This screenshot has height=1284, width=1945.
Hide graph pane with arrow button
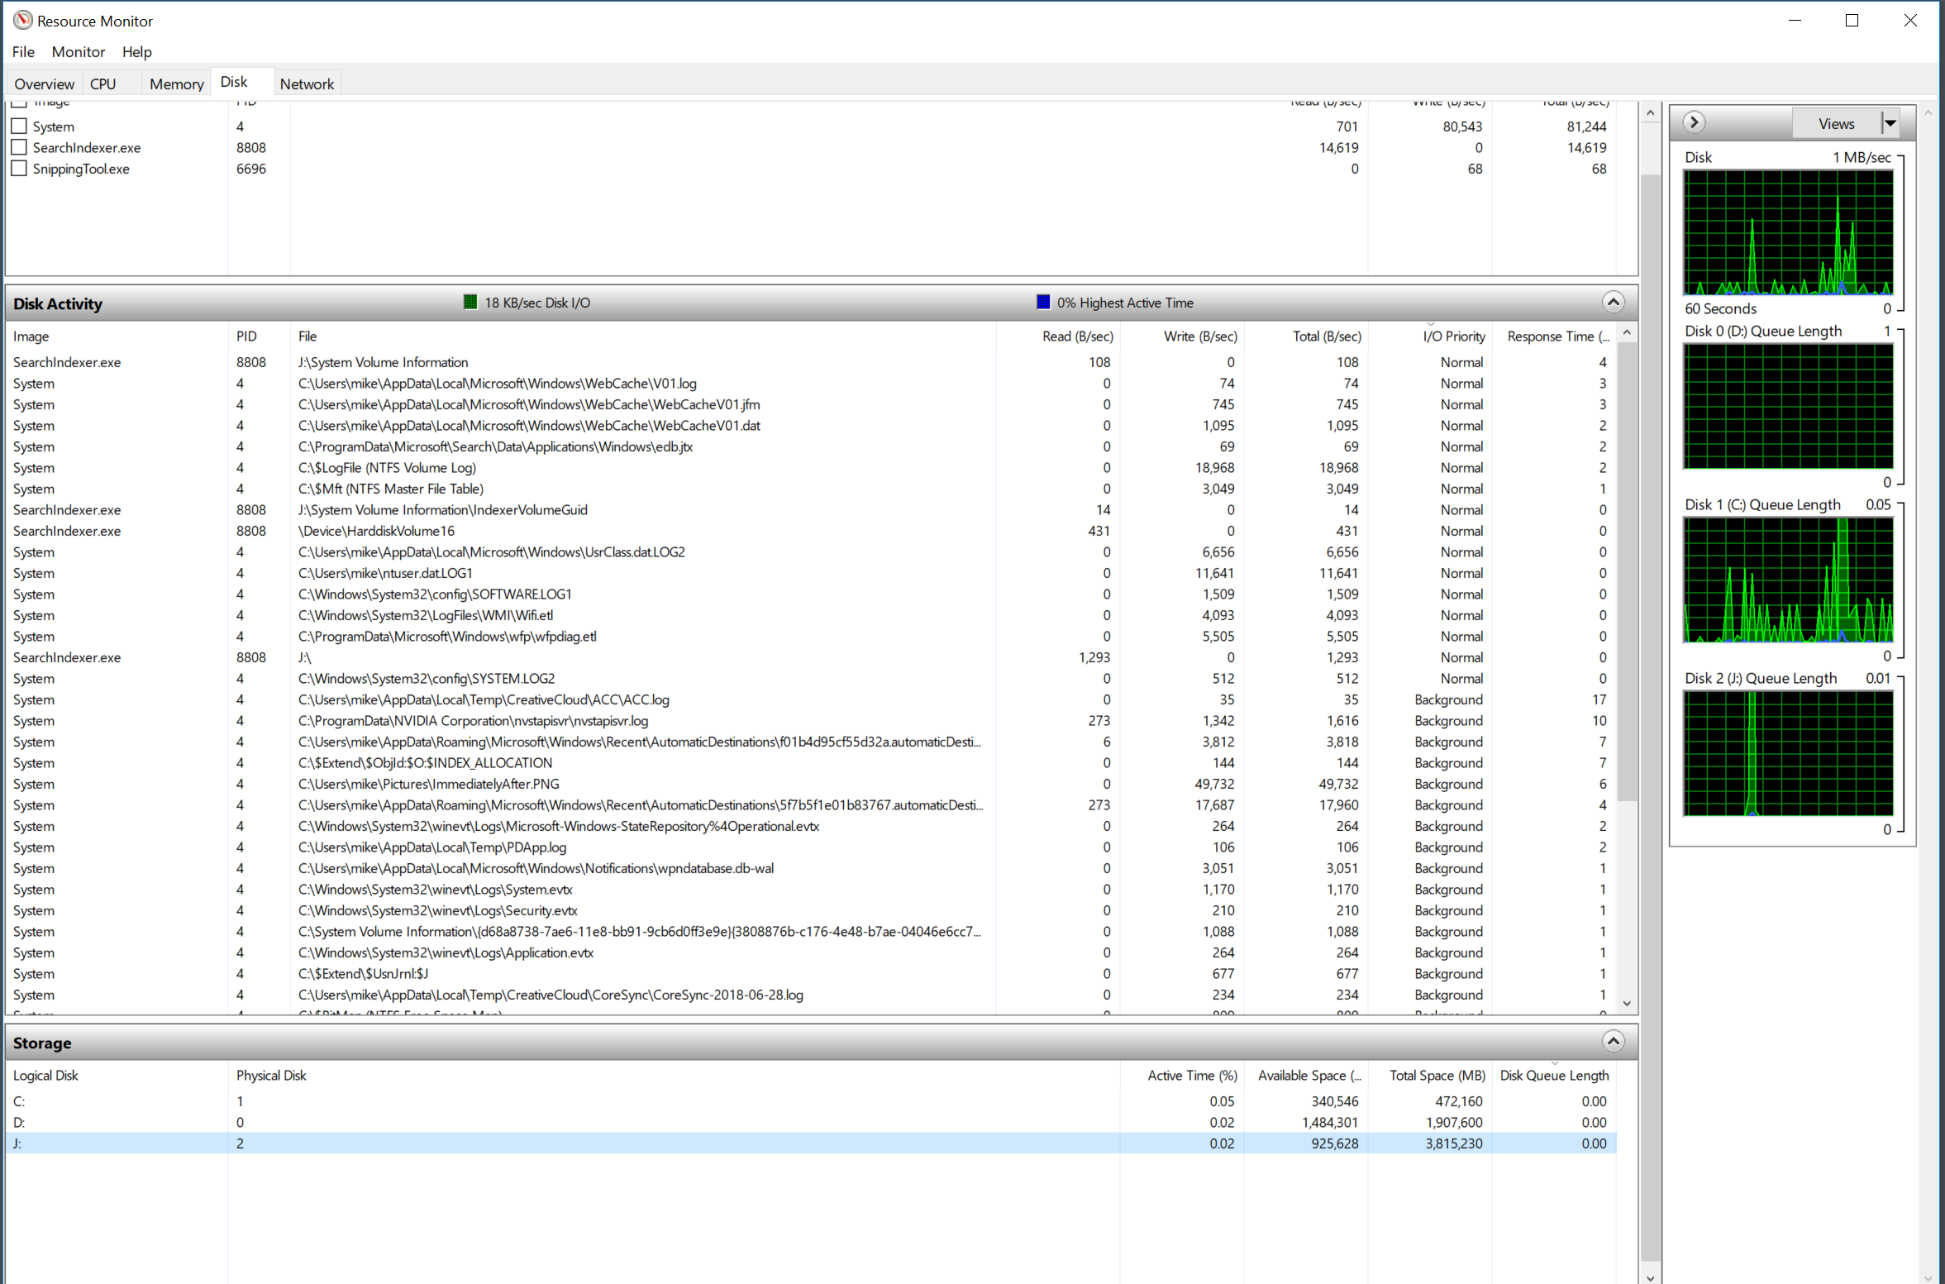[x=1694, y=123]
